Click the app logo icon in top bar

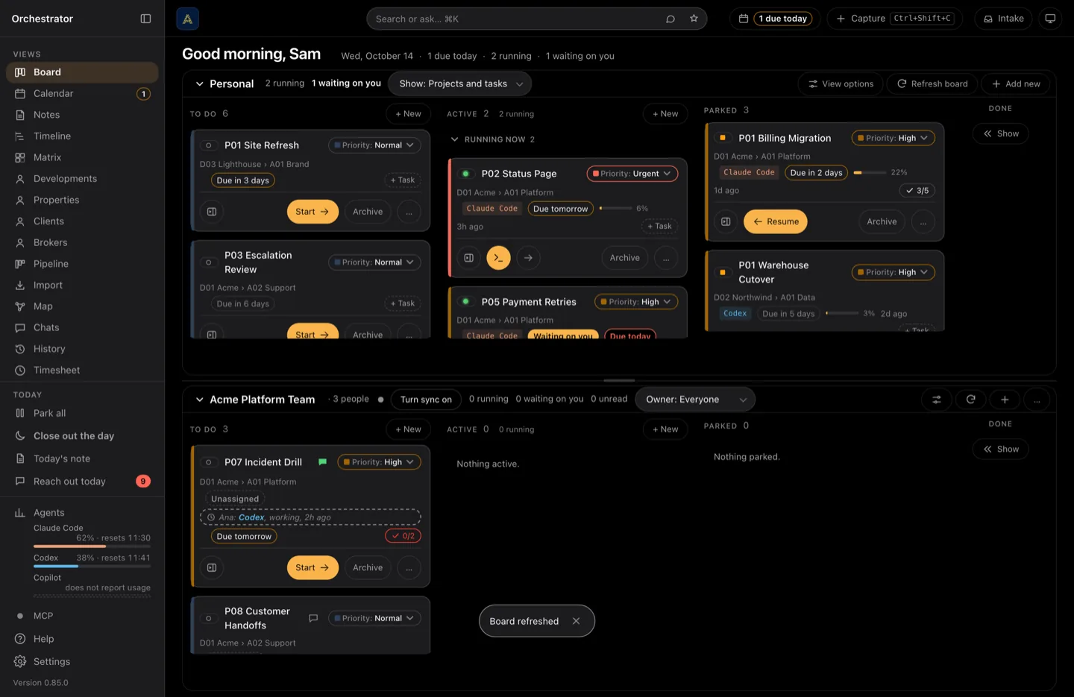pyautogui.click(x=187, y=19)
